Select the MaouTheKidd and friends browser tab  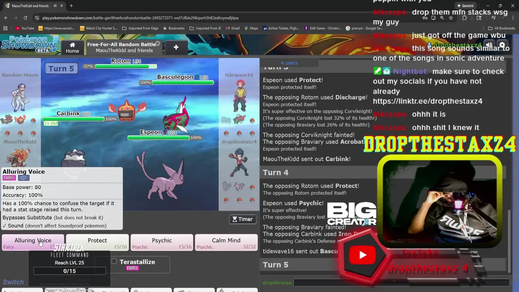30,6
